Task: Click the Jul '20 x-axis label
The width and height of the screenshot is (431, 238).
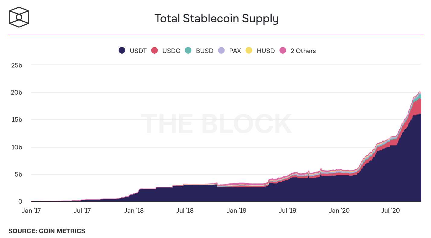Action: point(391,211)
